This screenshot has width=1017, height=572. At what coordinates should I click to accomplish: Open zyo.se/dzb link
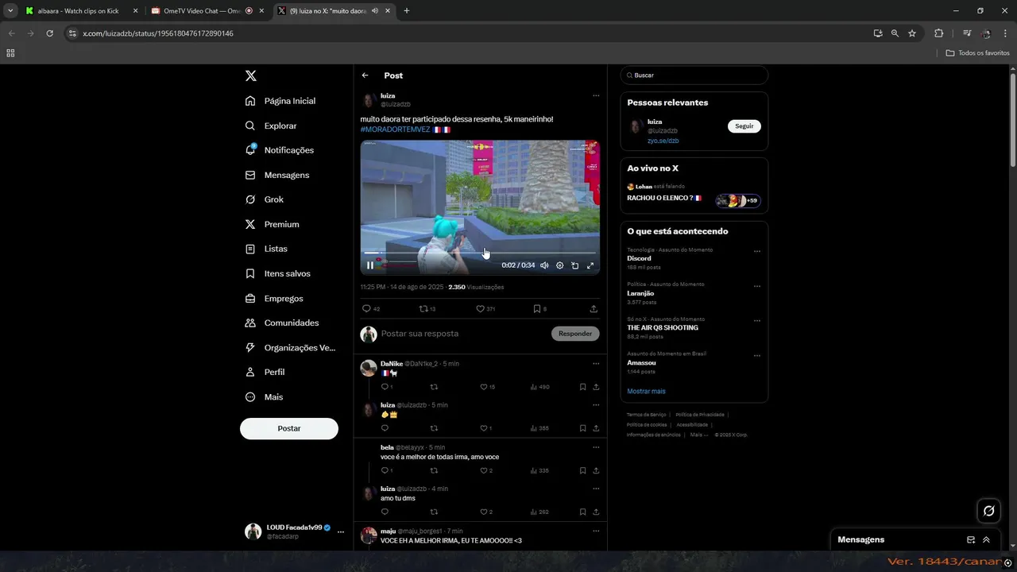coord(663,141)
